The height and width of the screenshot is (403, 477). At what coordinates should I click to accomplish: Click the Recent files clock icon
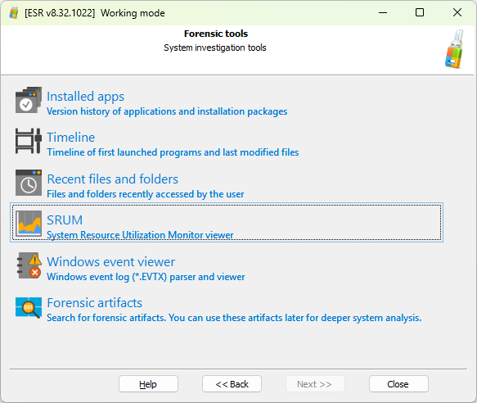(29, 183)
